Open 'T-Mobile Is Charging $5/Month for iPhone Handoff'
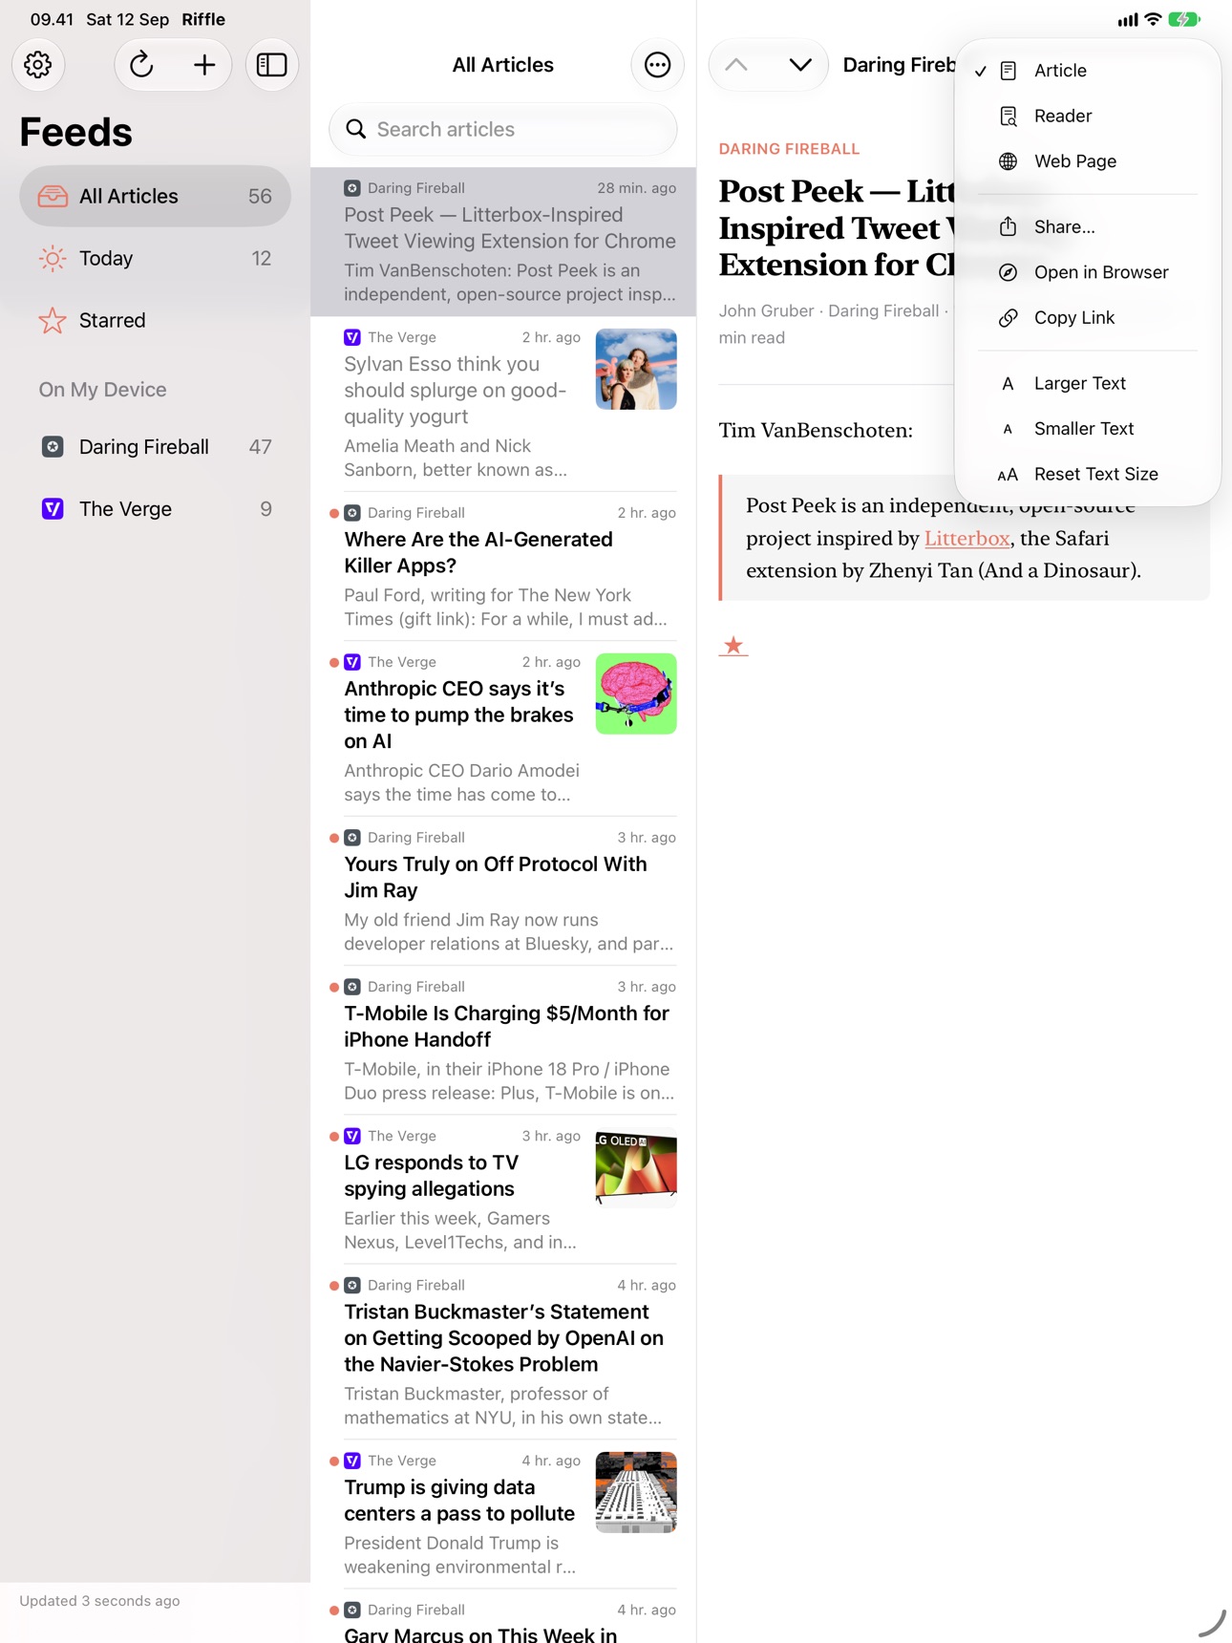The width and height of the screenshot is (1232, 1643). click(503, 1040)
